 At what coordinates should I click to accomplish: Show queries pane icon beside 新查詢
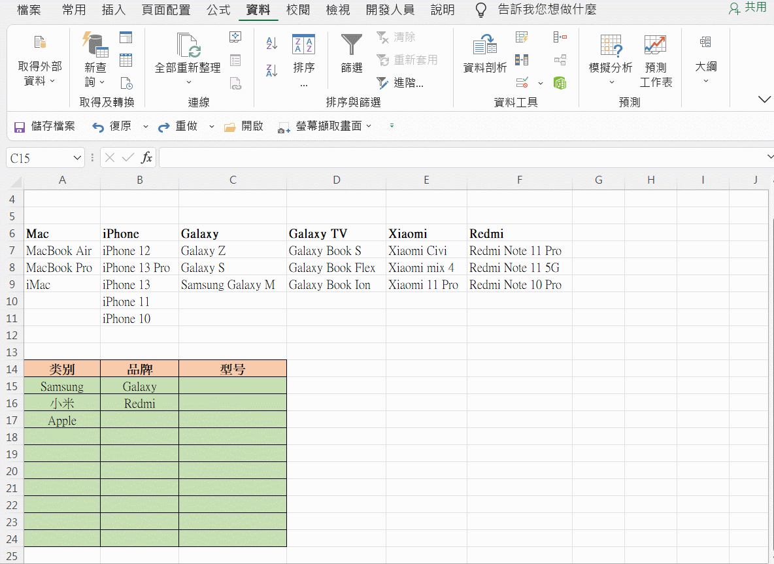point(126,37)
